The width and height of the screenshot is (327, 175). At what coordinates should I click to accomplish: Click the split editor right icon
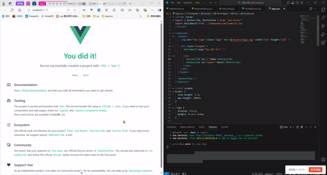tap(311, 9)
